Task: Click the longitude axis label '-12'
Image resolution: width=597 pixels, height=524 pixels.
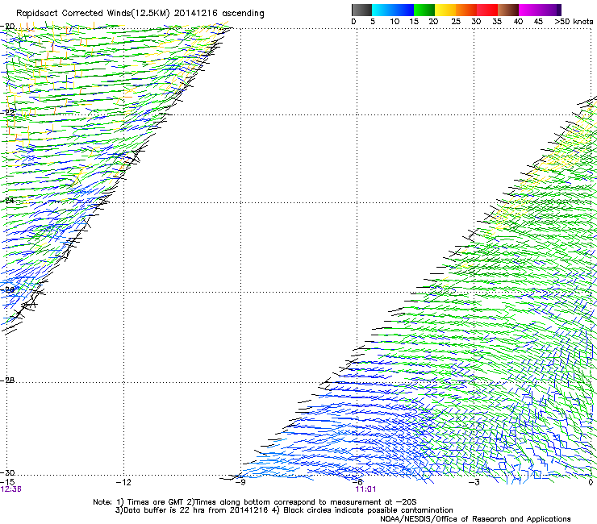Action: tap(123, 482)
